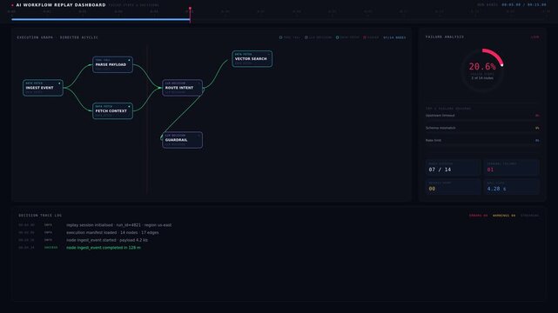Click the Decision Trace Log heading

40,216
